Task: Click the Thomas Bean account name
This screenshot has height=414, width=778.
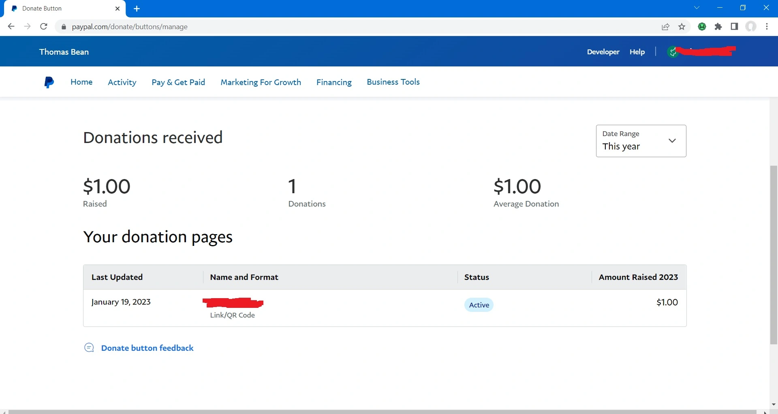Action: [x=64, y=52]
